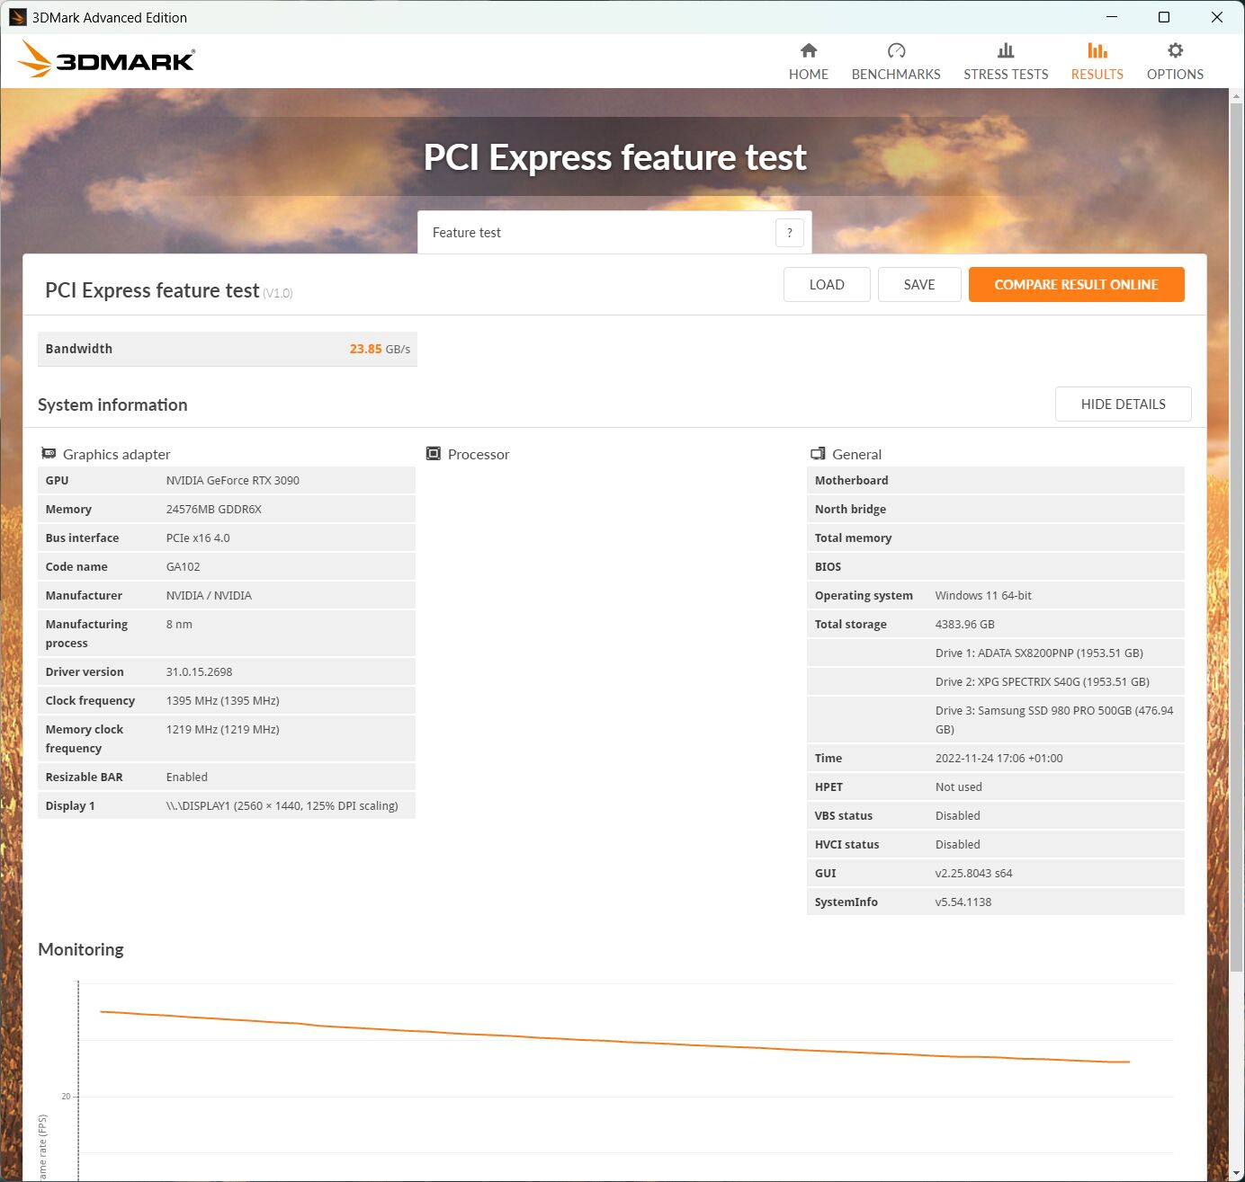
Task: Select the Feature test tab
Action: pyautogui.click(x=614, y=233)
